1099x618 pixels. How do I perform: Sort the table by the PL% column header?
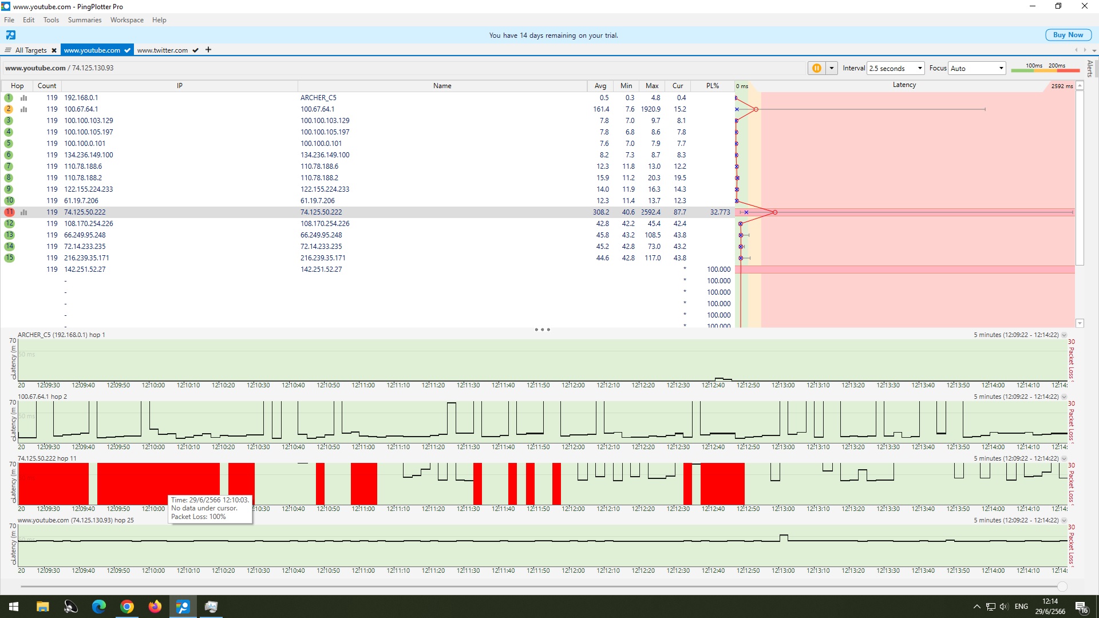pos(712,86)
